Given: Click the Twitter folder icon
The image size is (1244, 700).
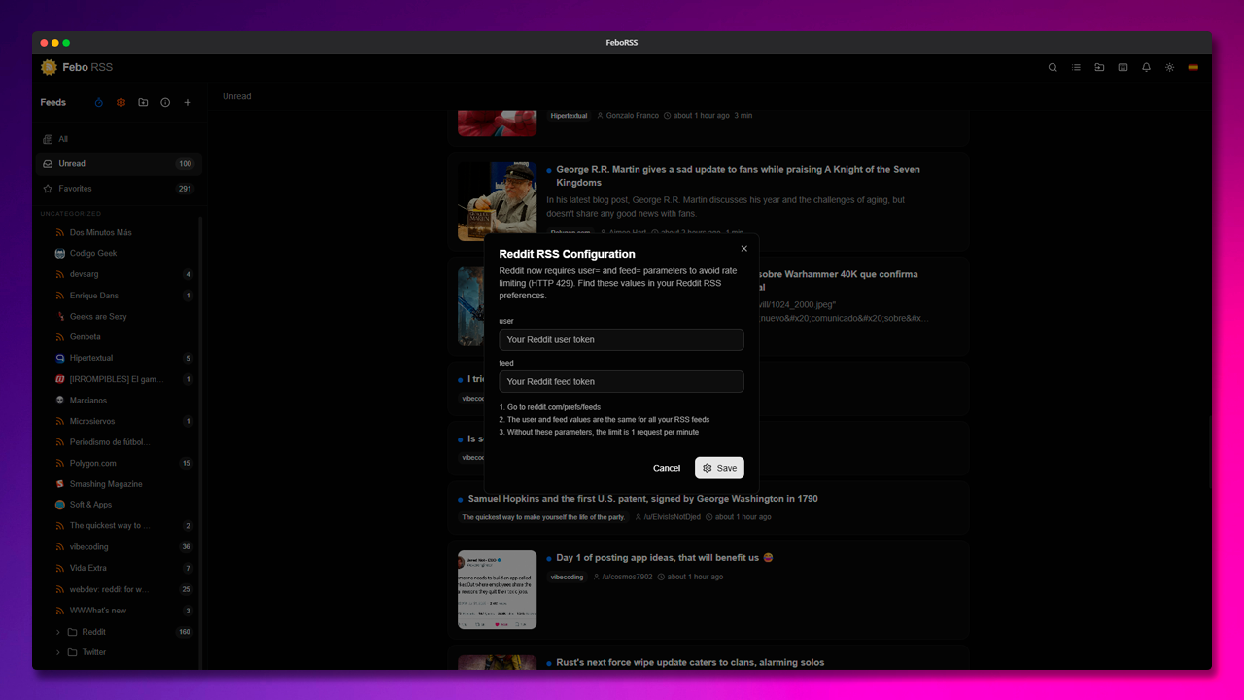Looking at the screenshot, I should click(x=72, y=652).
